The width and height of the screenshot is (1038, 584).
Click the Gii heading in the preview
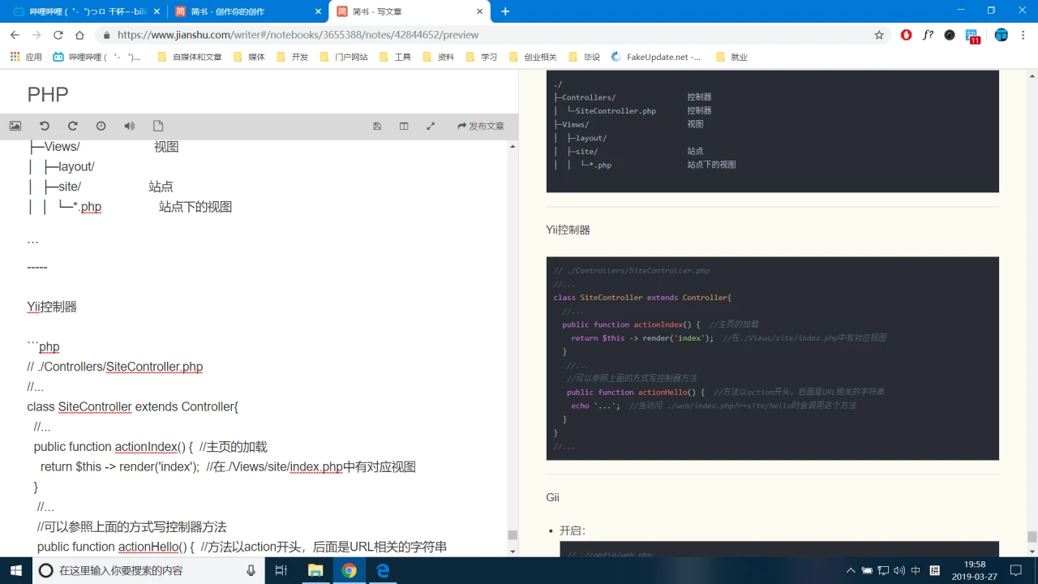[553, 497]
